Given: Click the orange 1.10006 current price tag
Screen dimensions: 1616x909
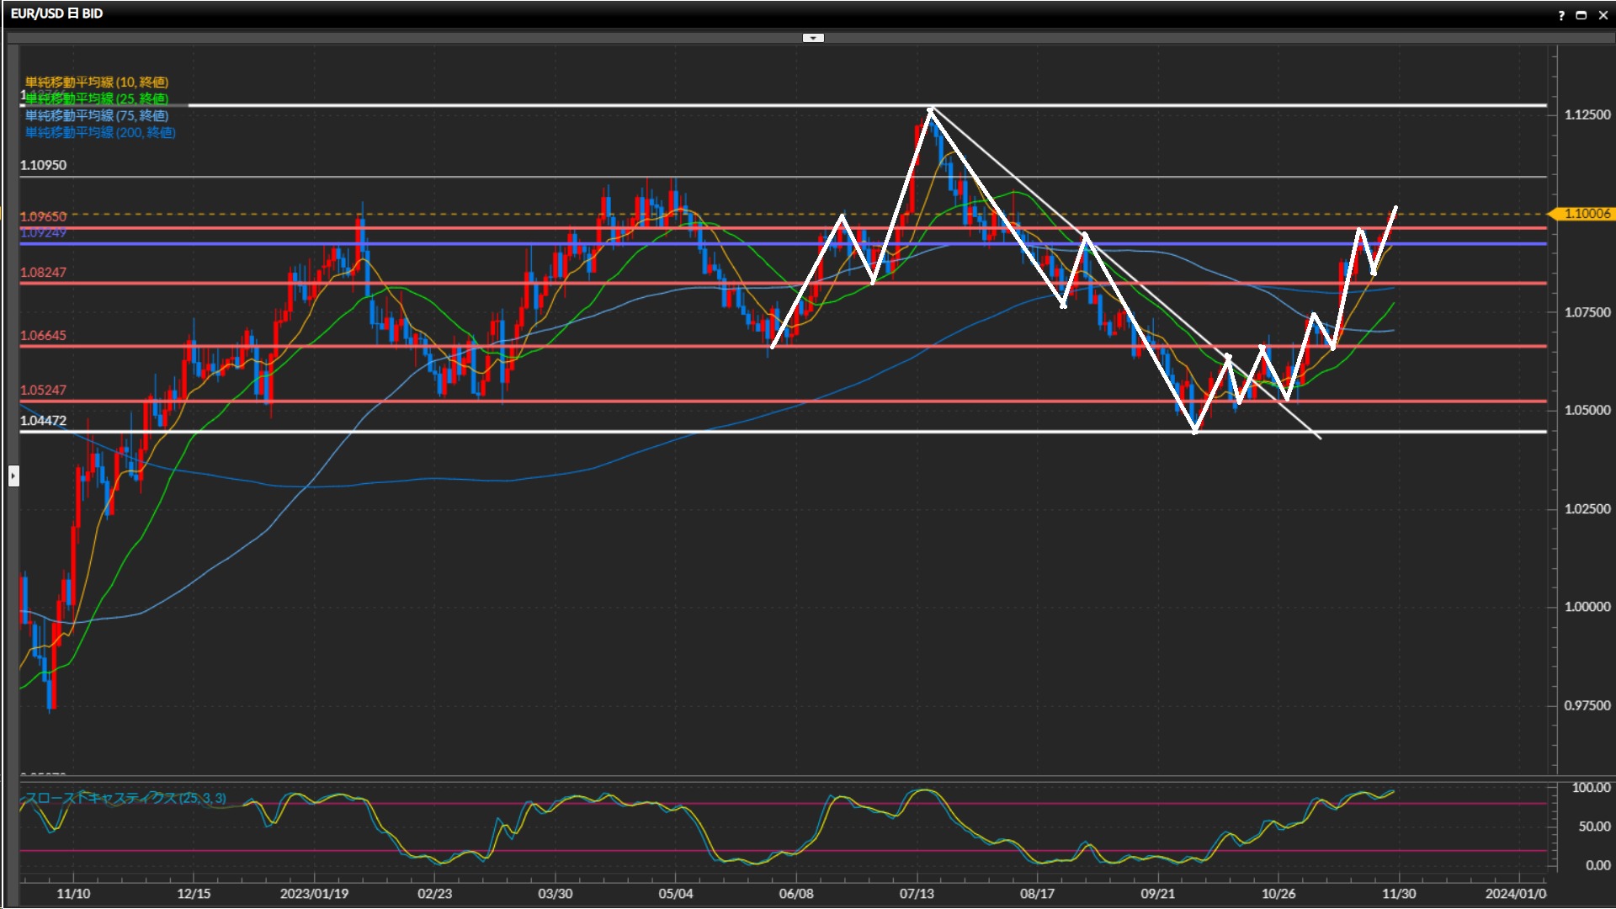Looking at the screenshot, I should pyautogui.click(x=1586, y=214).
